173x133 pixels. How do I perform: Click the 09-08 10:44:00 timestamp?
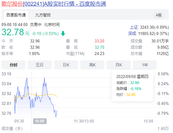click(15, 25)
